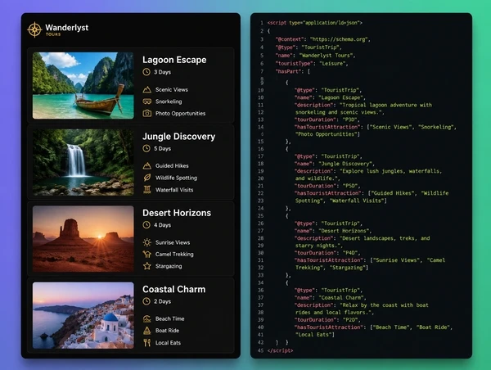Click the Stargazing feature text
This screenshot has width=491, height=370.
point(169,266)
